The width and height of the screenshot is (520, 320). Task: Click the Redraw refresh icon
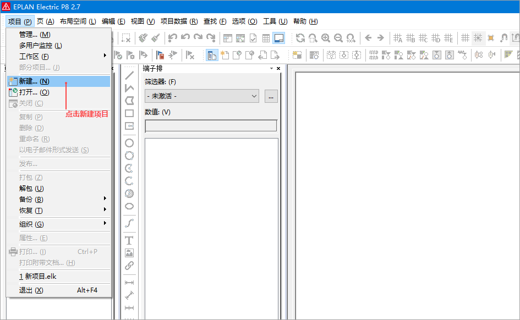tap(300, 38)
